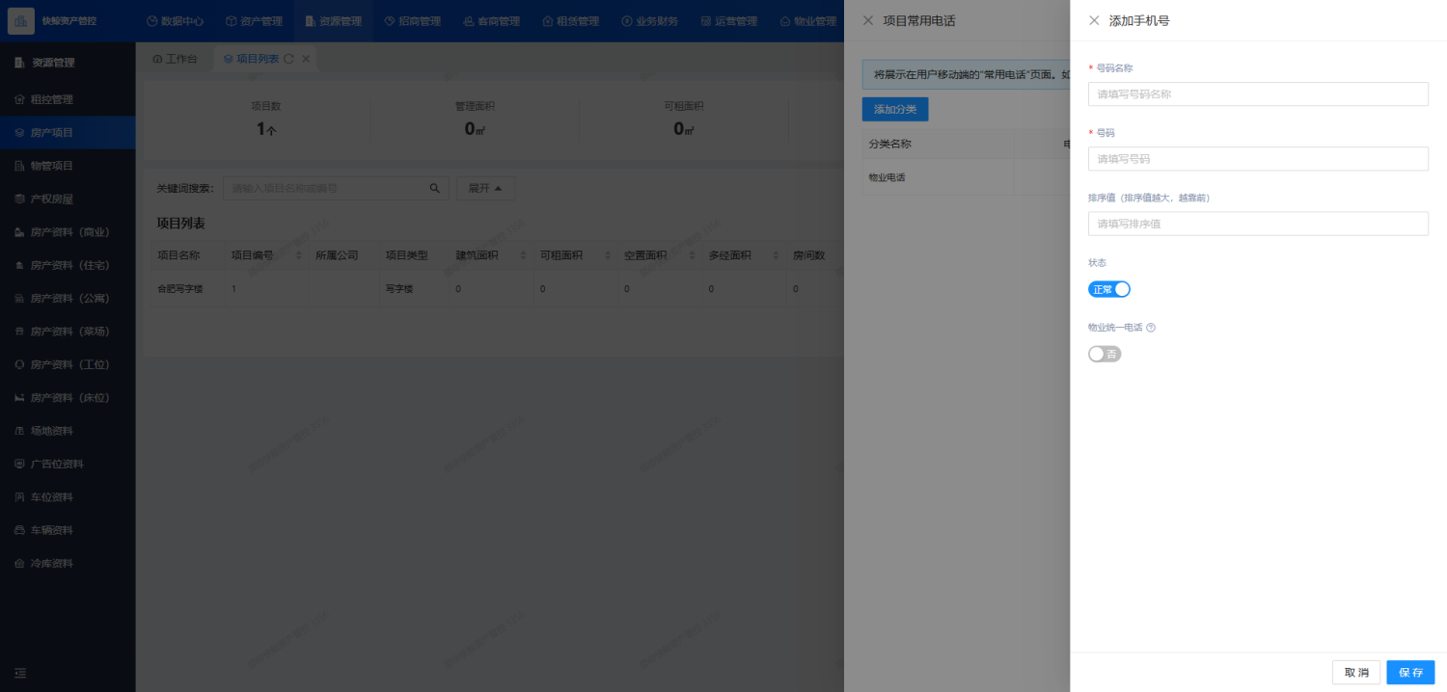This screenshot has width=1447, height=692.
Task: Select 房产资料（菜场）in the sidebar
Action: coord(68,332)
